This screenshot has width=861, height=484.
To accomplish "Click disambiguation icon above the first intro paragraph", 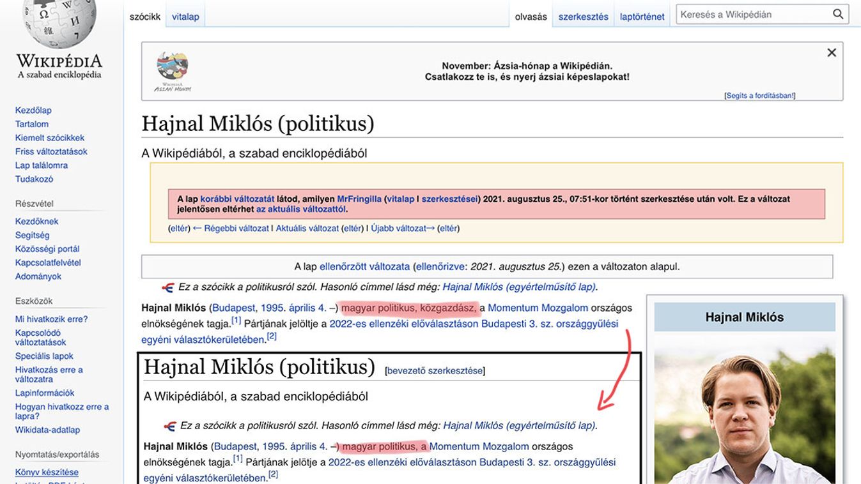I will [168, 287].
